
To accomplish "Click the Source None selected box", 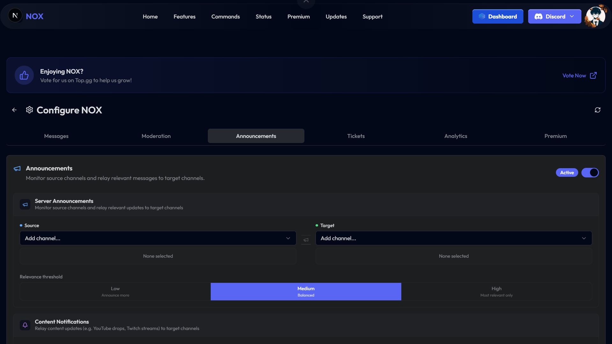I will 158,256.
